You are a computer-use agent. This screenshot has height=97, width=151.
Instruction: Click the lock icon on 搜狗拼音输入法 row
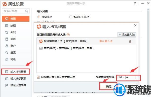coord(130,41)
